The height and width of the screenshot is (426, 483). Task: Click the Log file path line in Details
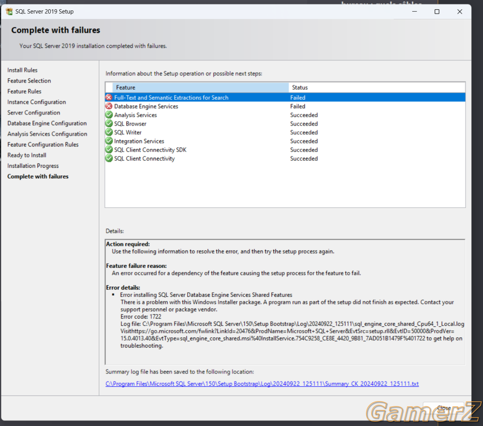click(292, 324)
